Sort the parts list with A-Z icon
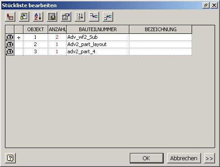The height and width of the screenshot is (167, 220). [38, 17]
